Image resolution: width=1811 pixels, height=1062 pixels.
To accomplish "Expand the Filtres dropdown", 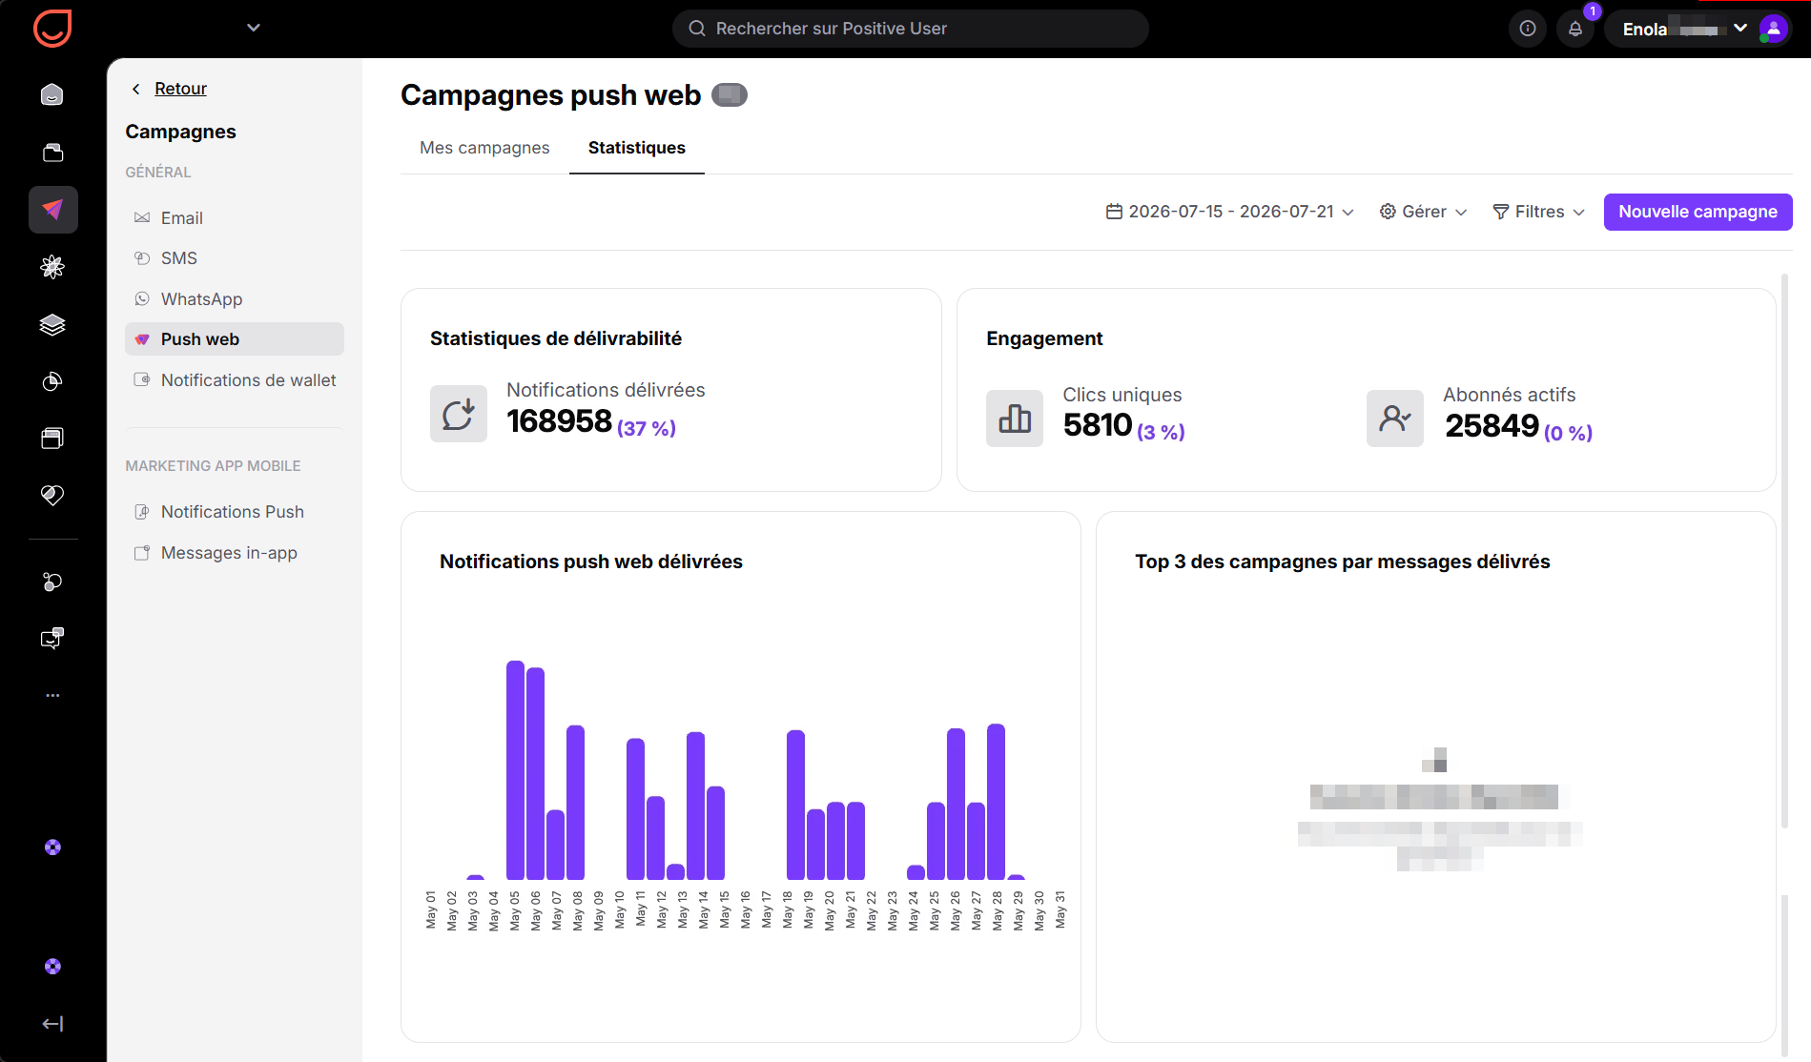I will click(x=1539, y=212).
